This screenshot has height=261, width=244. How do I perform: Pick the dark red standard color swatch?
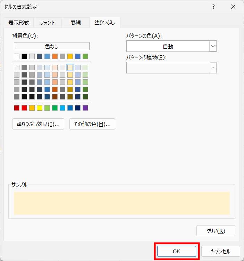click(17, 108)
